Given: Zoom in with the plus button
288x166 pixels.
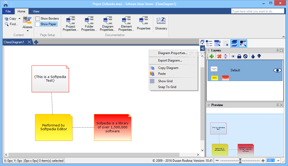Looking at the screenshot, I should click(263, 160).
